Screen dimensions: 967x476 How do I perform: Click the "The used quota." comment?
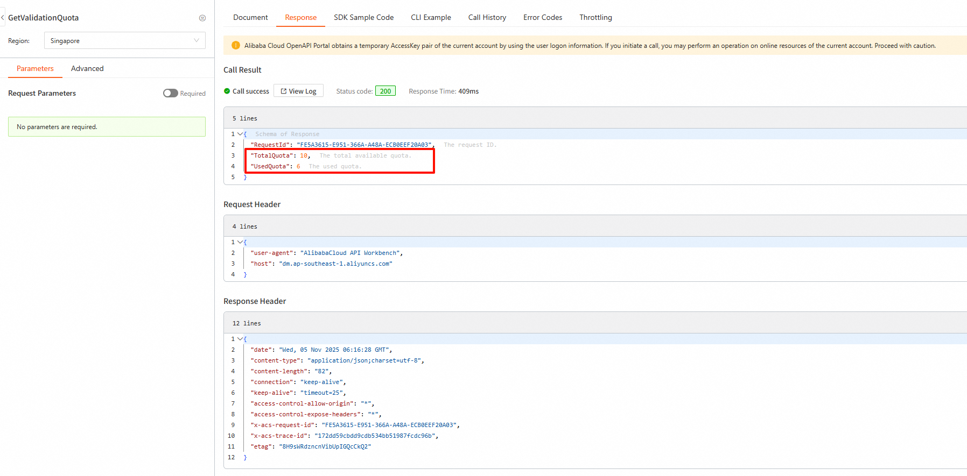click(x=335, y=166)
